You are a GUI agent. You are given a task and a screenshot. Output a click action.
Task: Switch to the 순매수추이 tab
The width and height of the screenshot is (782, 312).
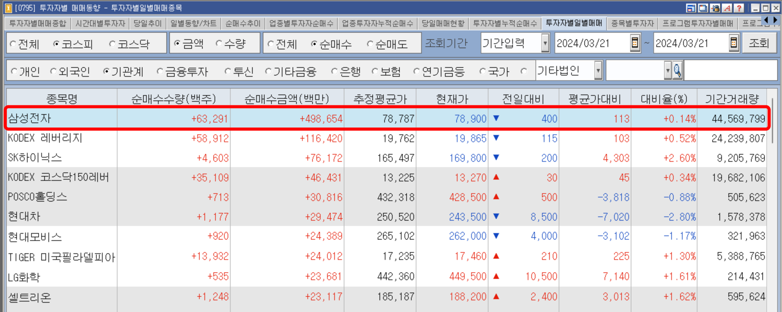click(x=243, y=23)
